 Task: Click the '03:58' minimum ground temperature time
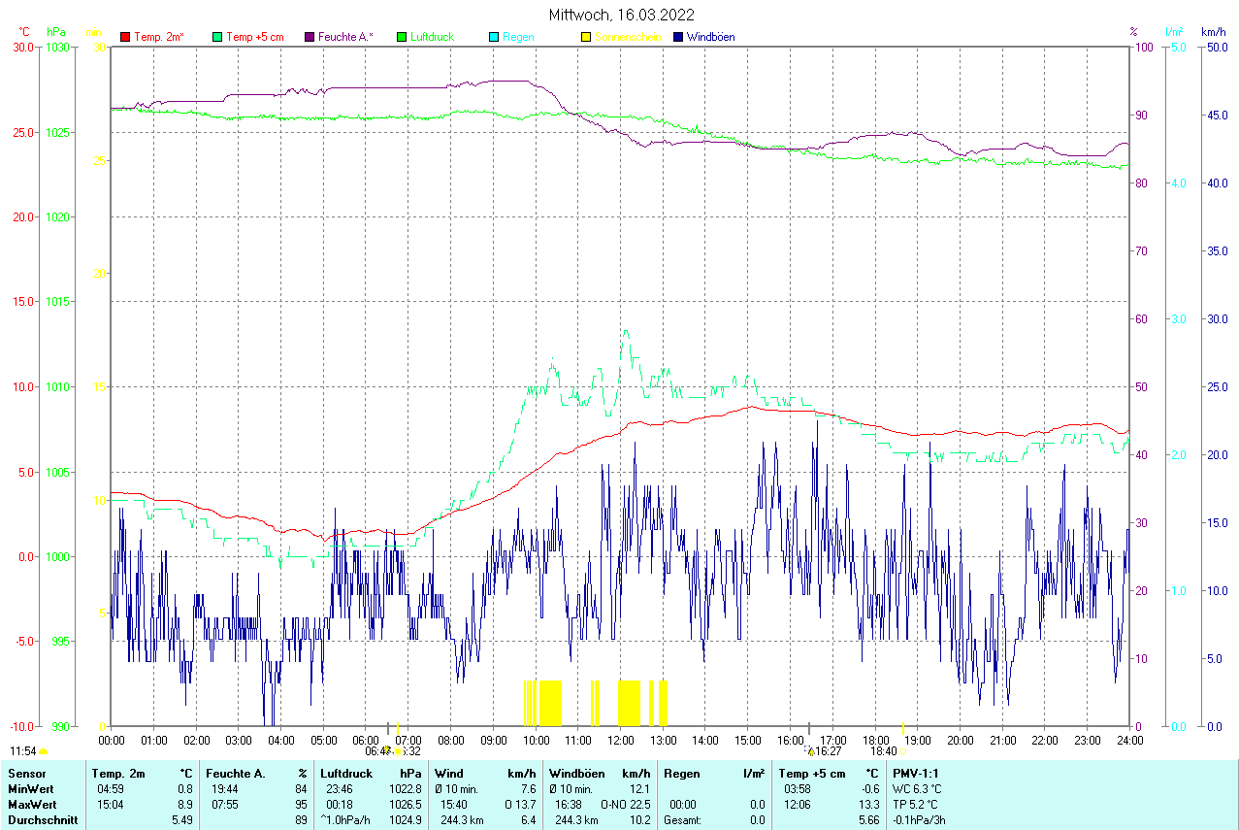coord(798,789)
